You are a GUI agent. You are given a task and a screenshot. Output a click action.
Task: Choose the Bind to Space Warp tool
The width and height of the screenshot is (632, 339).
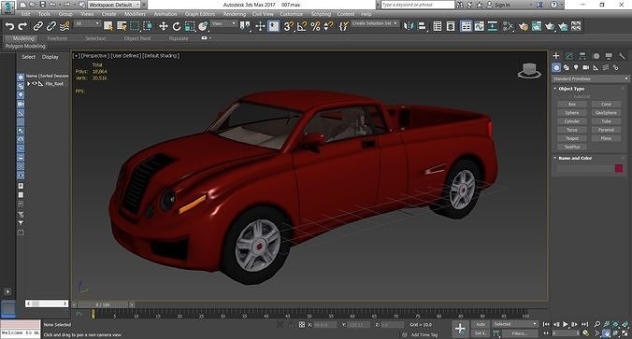tap(65, 26)
